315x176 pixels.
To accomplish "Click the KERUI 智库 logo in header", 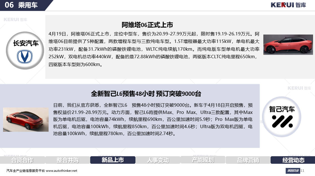I will coord(288,5).
